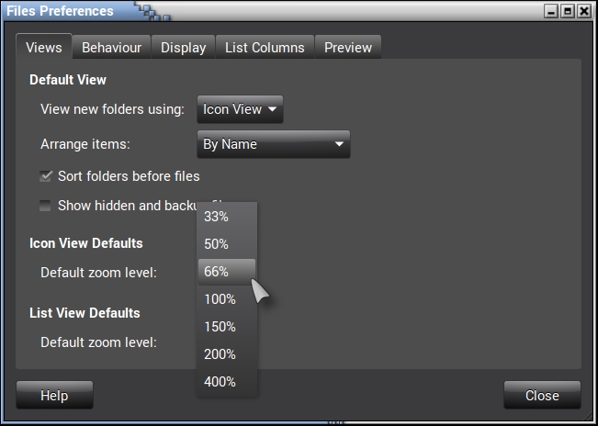Enable Show hidden and backup files
The height and width of the screenshot is (426, 598).
click(45, 206)
